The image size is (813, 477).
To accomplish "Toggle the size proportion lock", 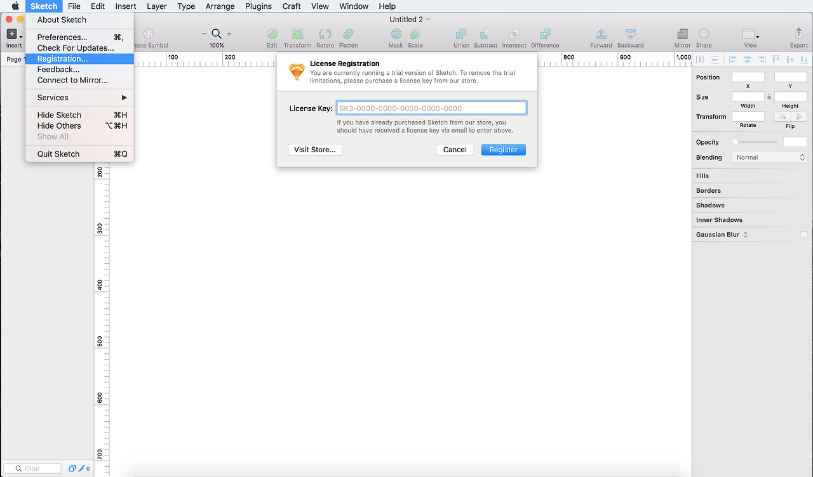I will coord(769,97).
